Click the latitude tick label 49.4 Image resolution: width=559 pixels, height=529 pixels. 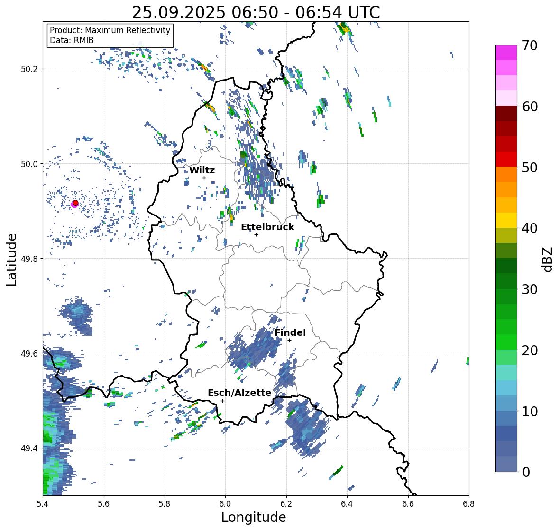(29, 448)
